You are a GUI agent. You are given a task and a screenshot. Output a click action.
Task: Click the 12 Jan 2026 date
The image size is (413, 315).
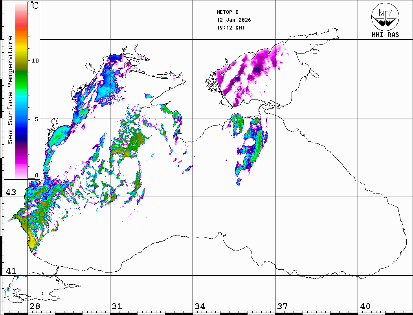tap(234, 20)
